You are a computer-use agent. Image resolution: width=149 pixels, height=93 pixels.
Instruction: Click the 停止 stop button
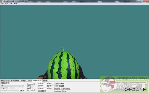(x=4, y=88)
